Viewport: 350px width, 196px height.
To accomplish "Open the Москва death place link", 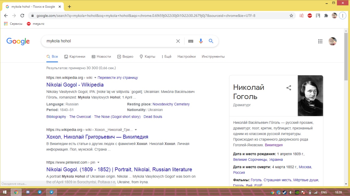I will [305, 167].
